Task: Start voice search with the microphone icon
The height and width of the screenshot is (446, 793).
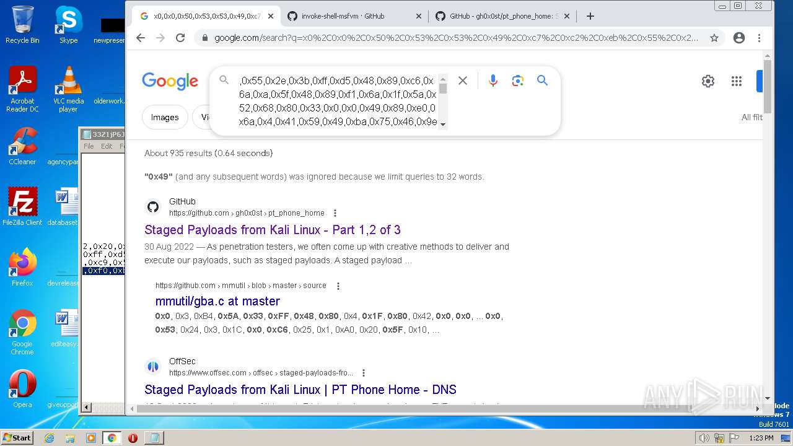Action: (x=493, y=81)
